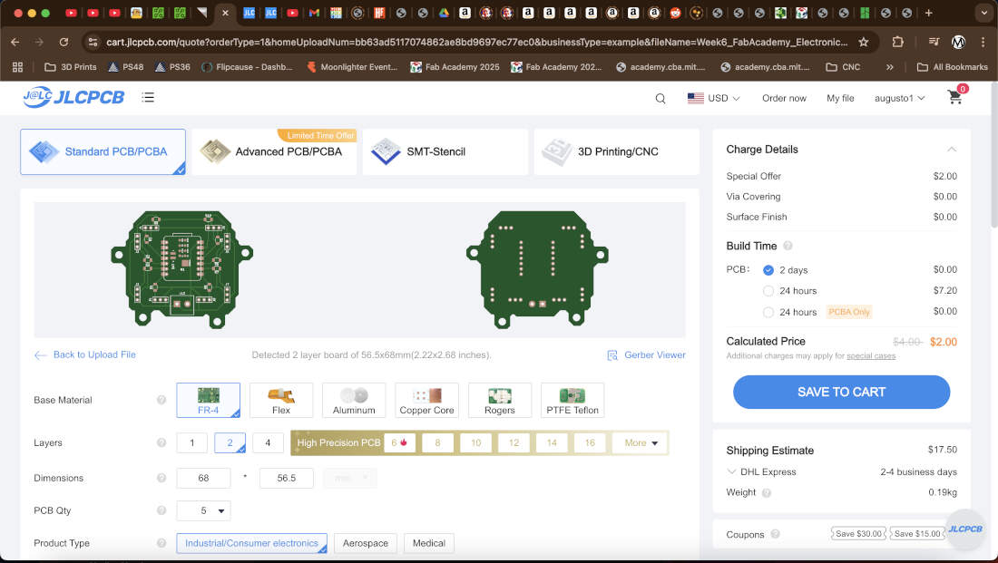Select 4 layers option
The width and height of the screenshot is (998, 563).
point(268,442)
